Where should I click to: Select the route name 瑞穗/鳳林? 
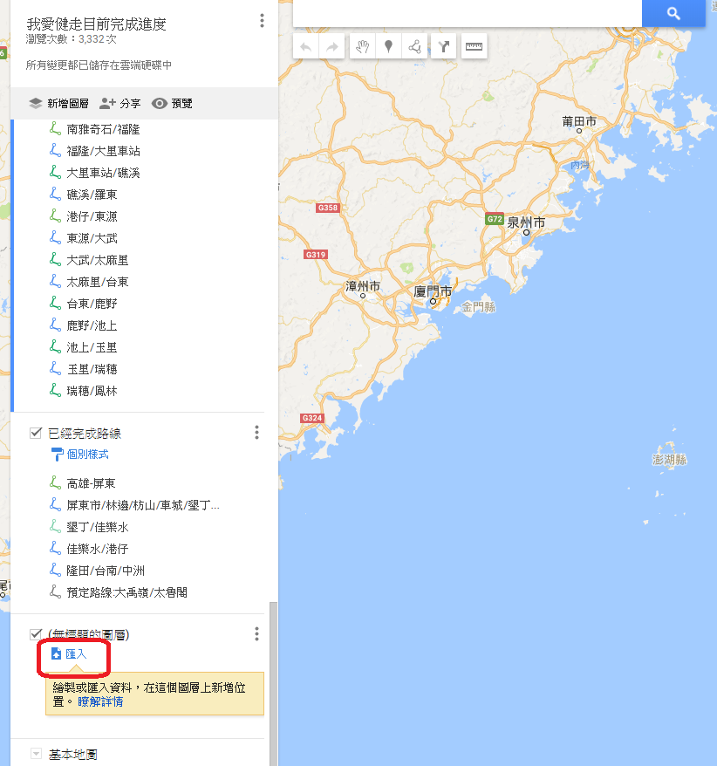point(92,391)
